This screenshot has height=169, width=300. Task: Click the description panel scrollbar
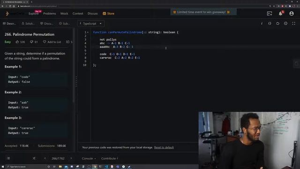click(74, 66)
